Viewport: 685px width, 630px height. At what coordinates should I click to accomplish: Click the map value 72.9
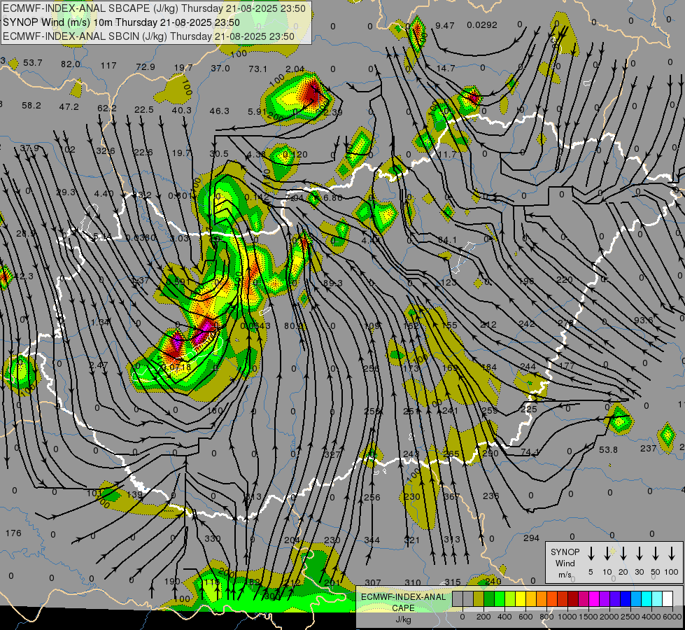[x=146, y=67]
